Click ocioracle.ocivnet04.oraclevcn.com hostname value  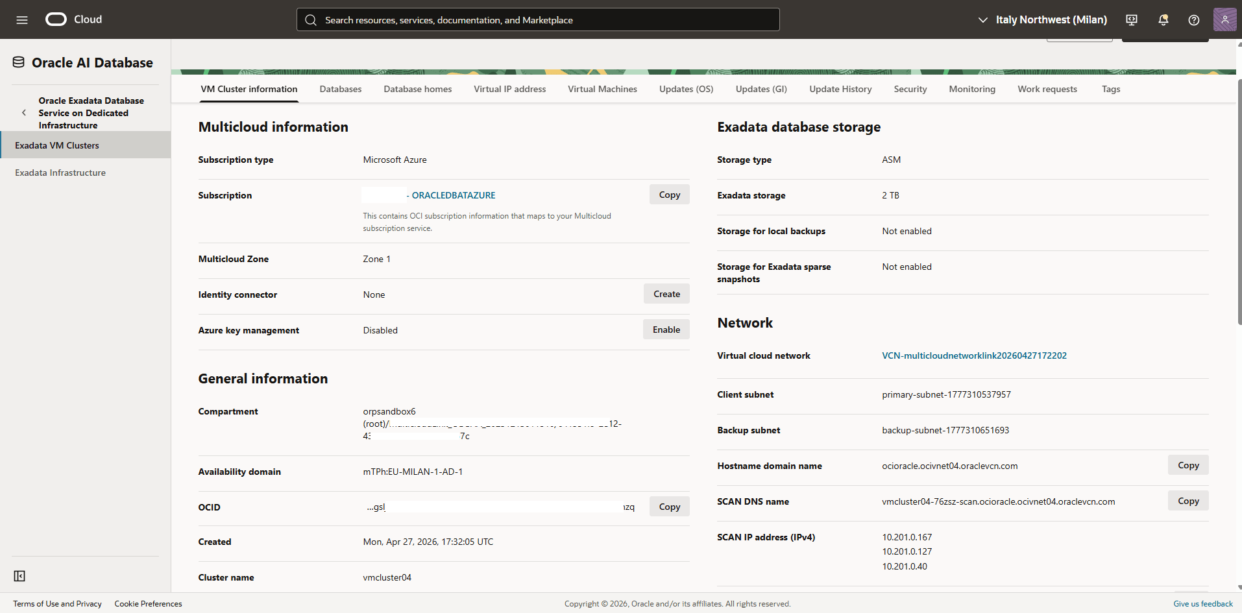coord(949,466)
